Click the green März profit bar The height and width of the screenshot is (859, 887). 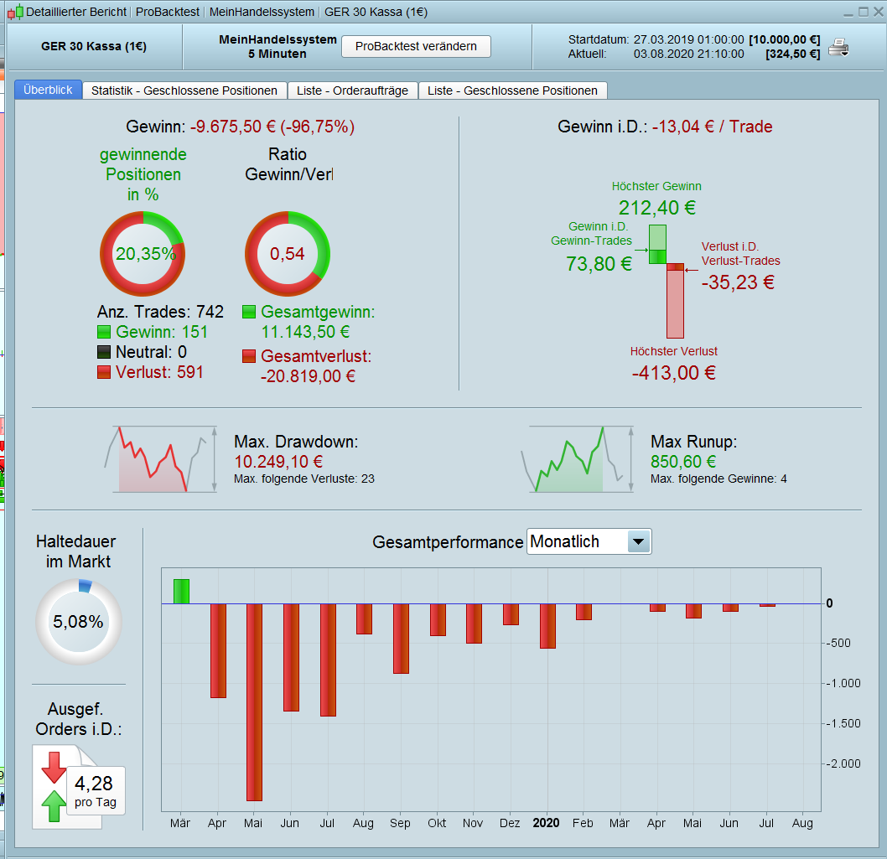pyautogui.click(x=182, y=592)
